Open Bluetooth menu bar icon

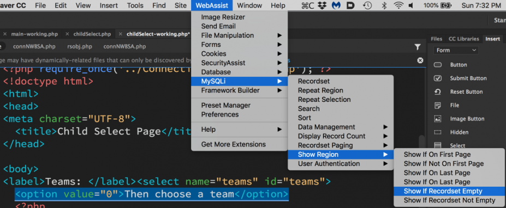(x=384, y=5)
